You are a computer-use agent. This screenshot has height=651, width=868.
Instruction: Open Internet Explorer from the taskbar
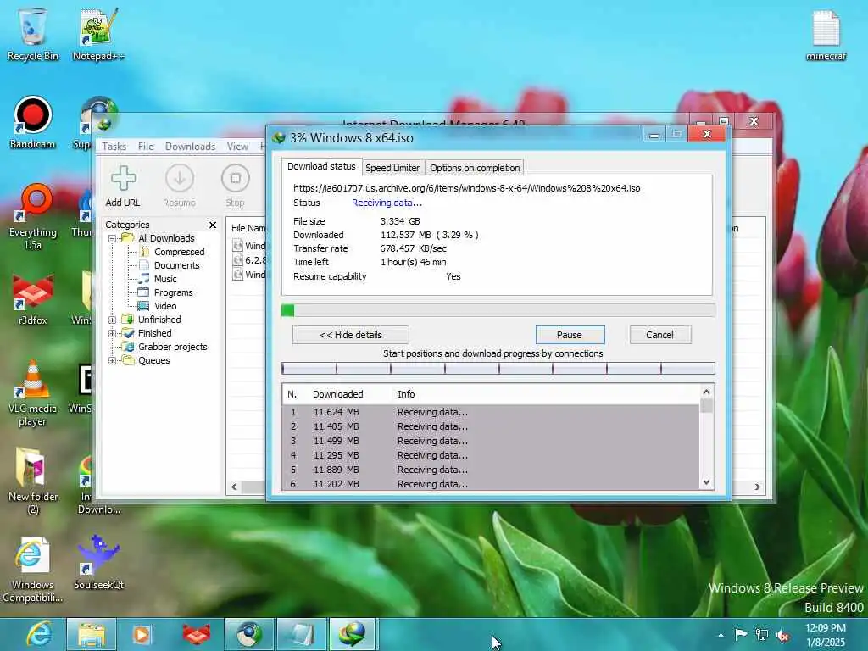(39, 634)
